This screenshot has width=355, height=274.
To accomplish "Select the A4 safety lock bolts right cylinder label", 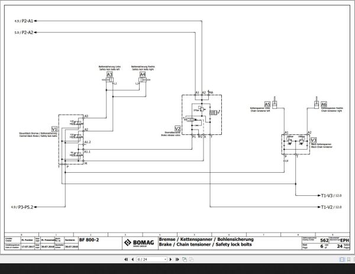I will pyautogui.click(x=143, y=75).
